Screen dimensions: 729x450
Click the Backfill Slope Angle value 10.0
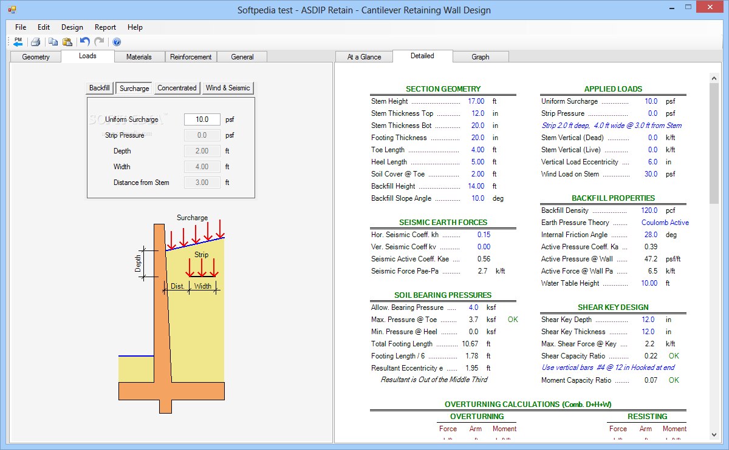click(x=478, y=198)
